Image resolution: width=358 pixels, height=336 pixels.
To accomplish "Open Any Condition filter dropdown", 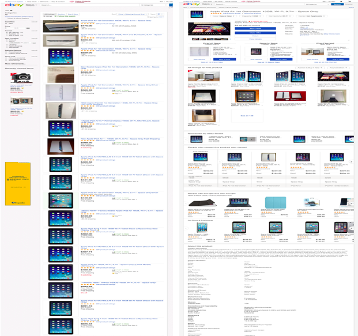I will pos(338,68).
